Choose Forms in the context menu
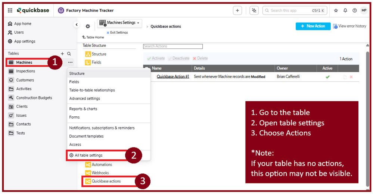This screenshot has height=194, width=373. 109,117
